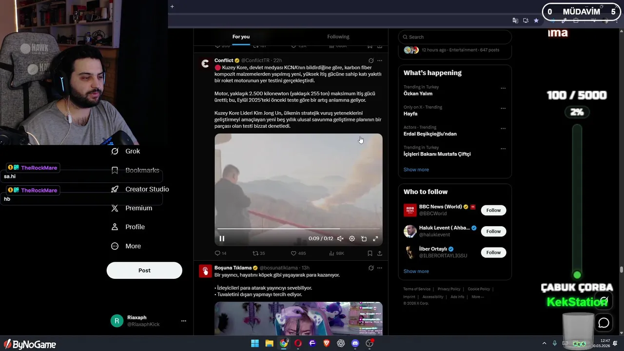Repost the Conflict post (35 reposts)
624x351 pixels.
258,253
